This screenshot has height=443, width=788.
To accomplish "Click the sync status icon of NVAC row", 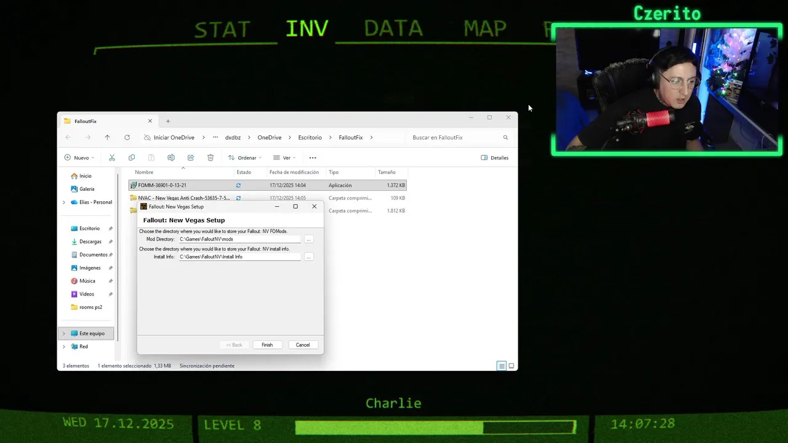I will click(238, 198).
